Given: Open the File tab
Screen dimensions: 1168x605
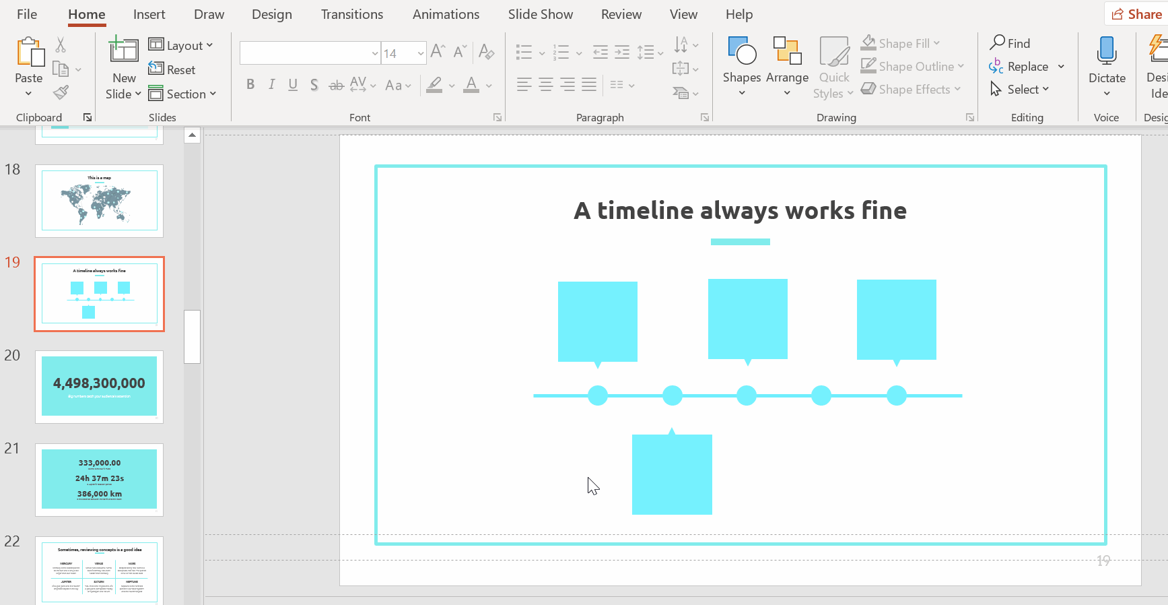Looking at the screenshot, I should click(x=27, y=14).
